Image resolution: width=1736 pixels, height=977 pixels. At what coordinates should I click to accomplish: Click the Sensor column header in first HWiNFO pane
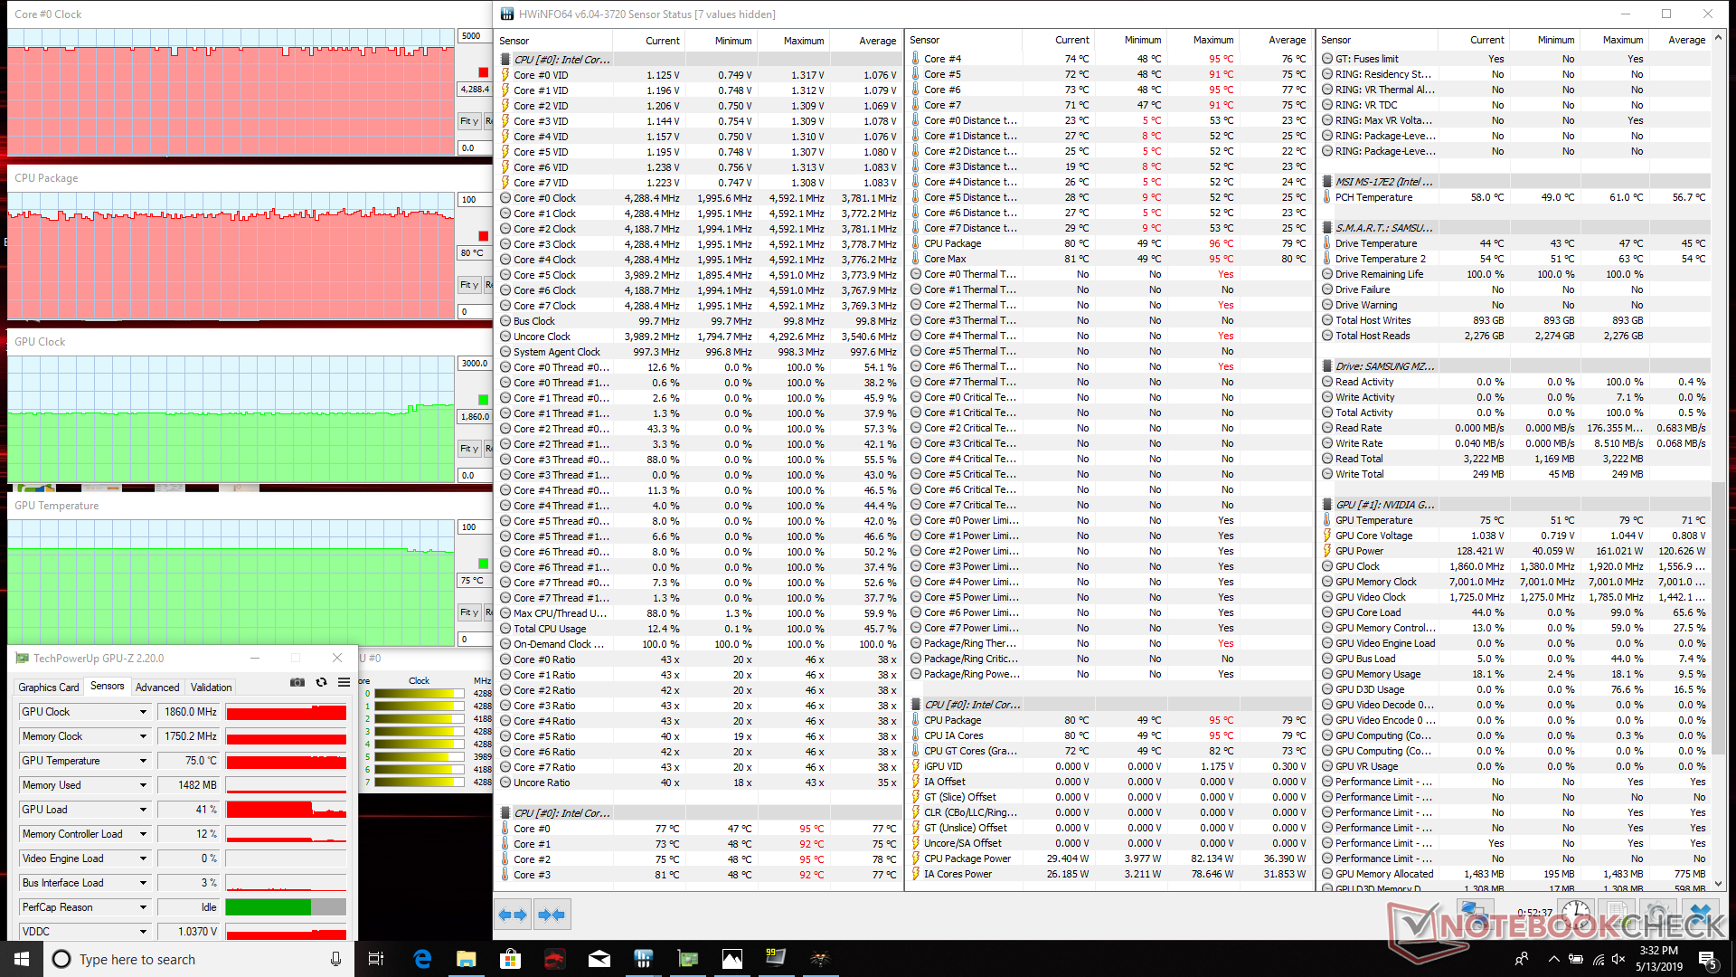pyautogui.click(x=552, y=41)
